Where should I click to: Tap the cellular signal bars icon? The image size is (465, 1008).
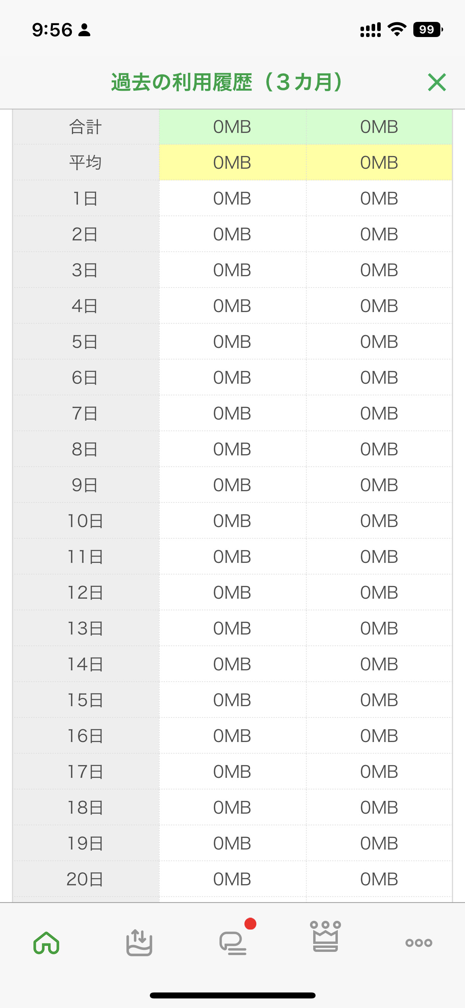(x=370, y=30)
